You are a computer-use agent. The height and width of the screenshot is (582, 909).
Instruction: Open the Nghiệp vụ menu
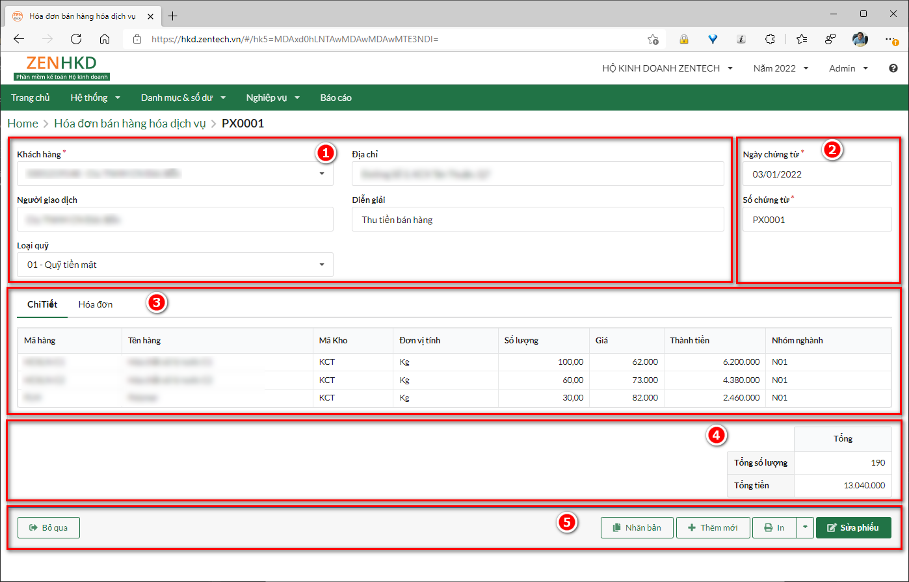click(x=272, y=98)
